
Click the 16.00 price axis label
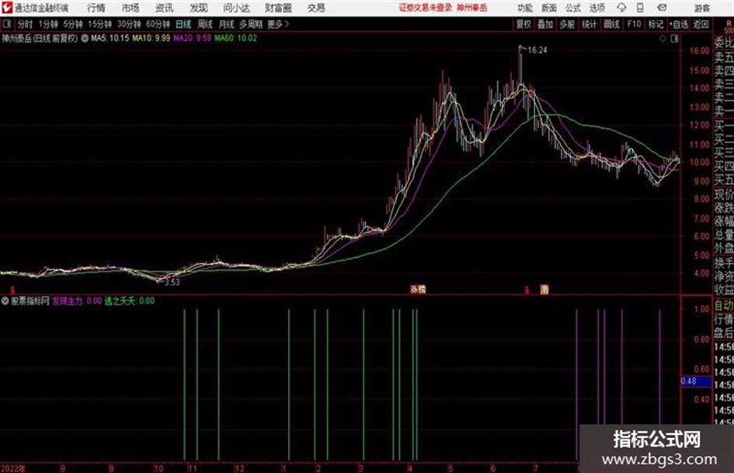coord(699,50)
